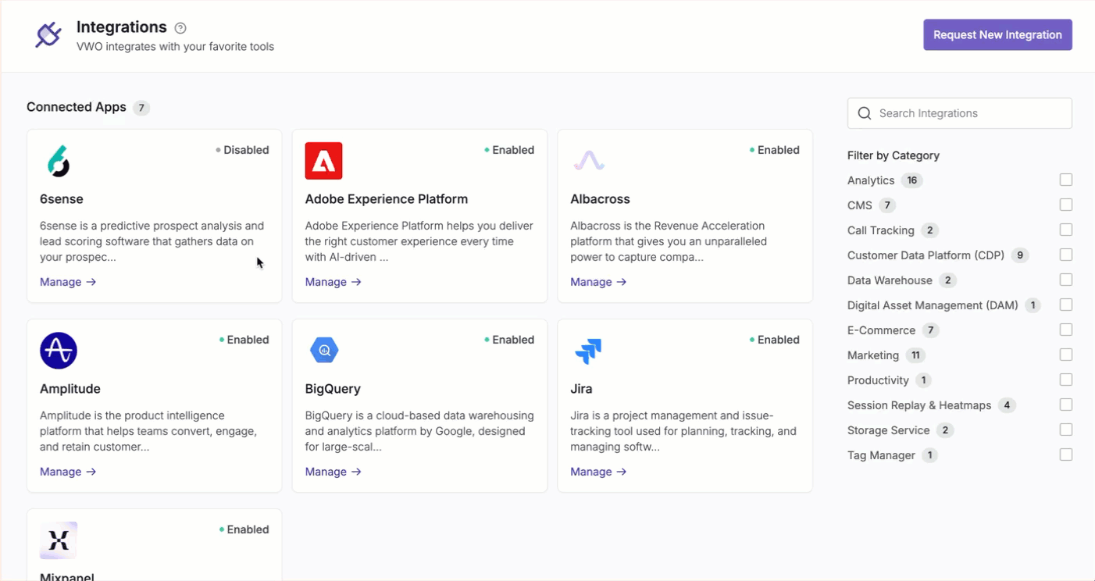
Task: Click the Enabled status on BigQuery card
Action: pyautogui.click(x=509, y=340)
